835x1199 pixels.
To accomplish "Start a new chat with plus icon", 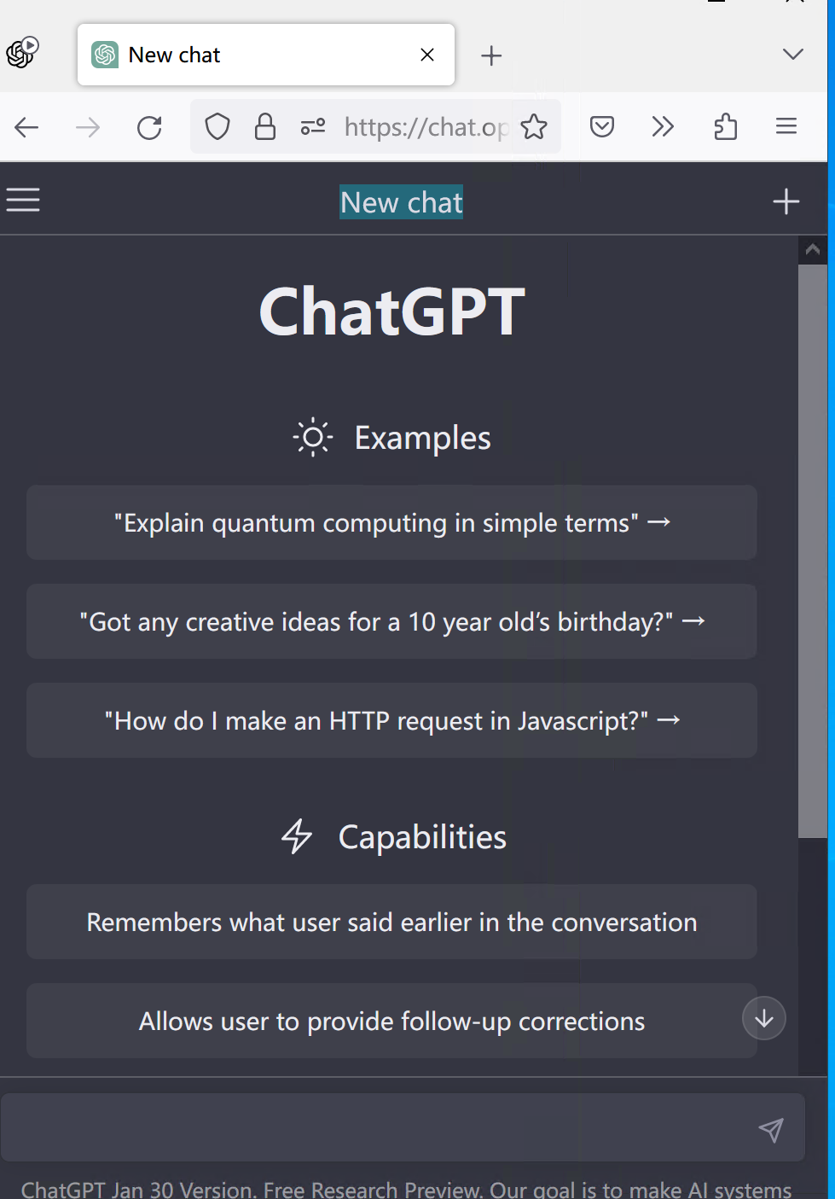I will click(x=786, y=201).
